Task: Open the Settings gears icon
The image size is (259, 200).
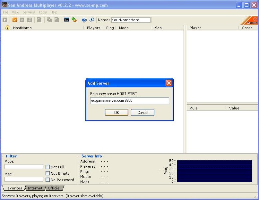Action: 74,20
